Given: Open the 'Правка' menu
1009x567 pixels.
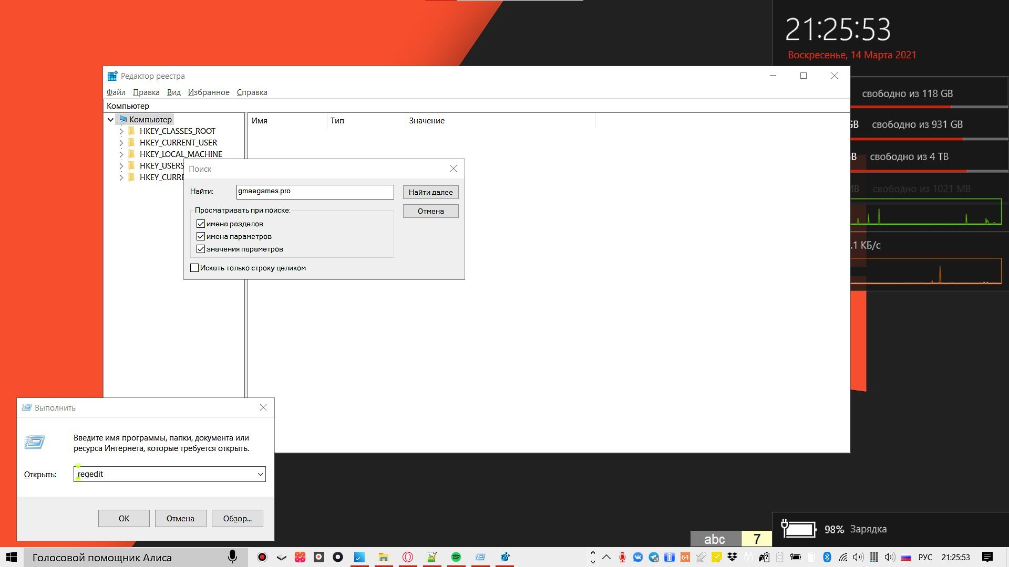Looking at the screenshot, I should (x=146, y=92).
